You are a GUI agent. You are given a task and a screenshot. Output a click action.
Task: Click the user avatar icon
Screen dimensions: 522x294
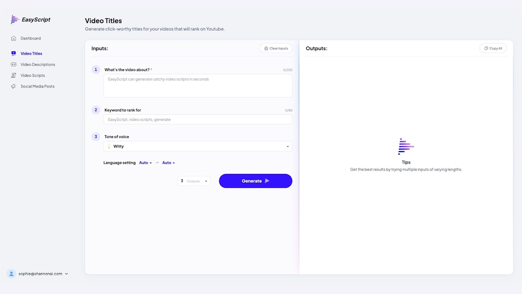(x=11, y=274)
